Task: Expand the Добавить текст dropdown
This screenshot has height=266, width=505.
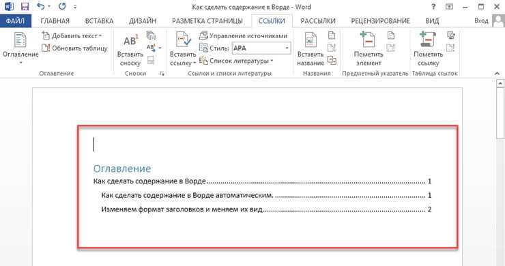Action: [x=72, y=35]
